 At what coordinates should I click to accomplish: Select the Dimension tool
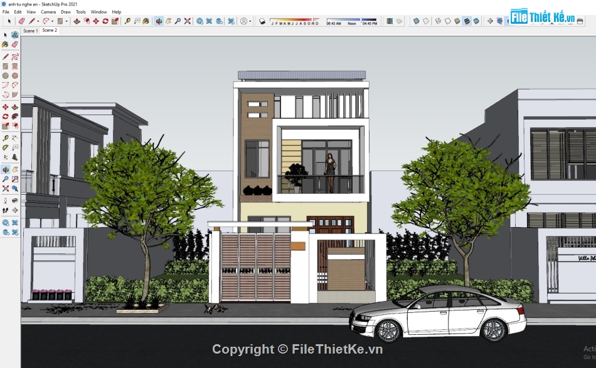pos(15,138)
